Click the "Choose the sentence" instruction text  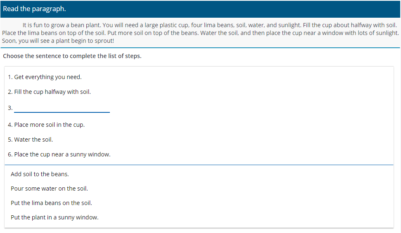[x=72, y=56]
